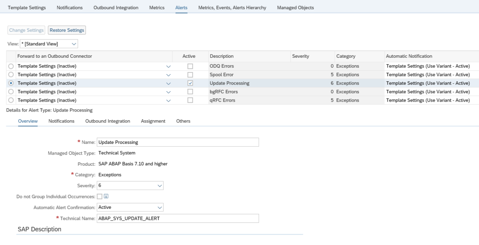Viewport: 479px width, 245px height.
Task: Open the Severity dropdown
Action: pyautogui.click(x=159, y=185)
